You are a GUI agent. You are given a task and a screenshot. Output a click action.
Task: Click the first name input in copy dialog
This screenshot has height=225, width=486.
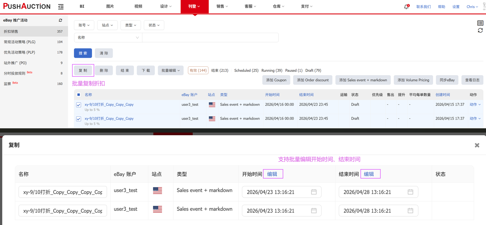pos(63,192)
